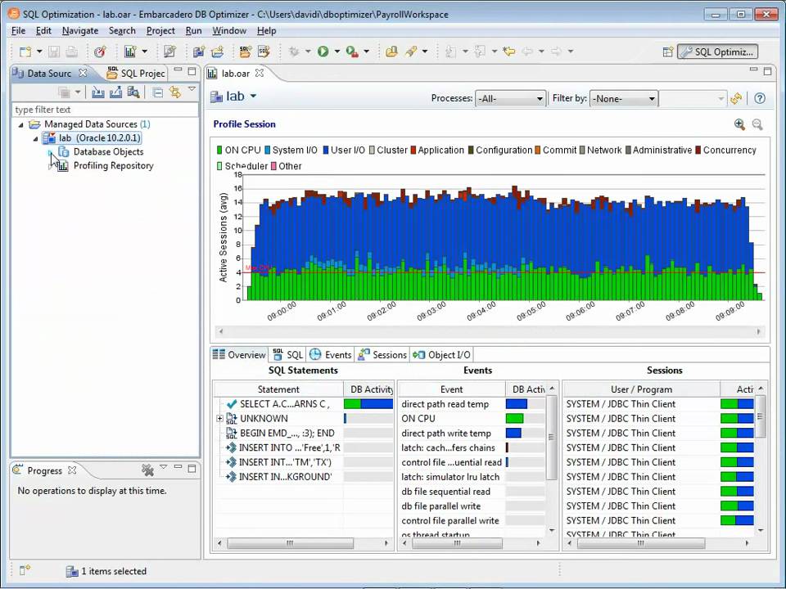The height and width of the screenshot is (589, 786).
Task: Close the Progress view tab
Action: [72, 470]
